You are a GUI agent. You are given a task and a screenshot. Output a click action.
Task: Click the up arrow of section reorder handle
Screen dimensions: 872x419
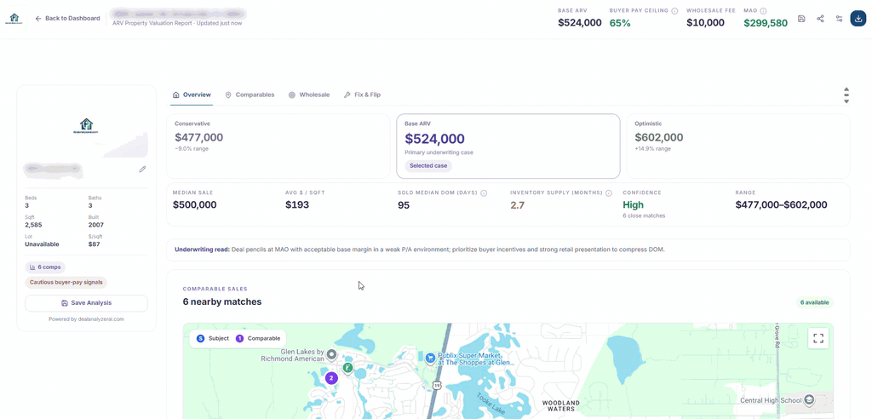coord(846,89)
